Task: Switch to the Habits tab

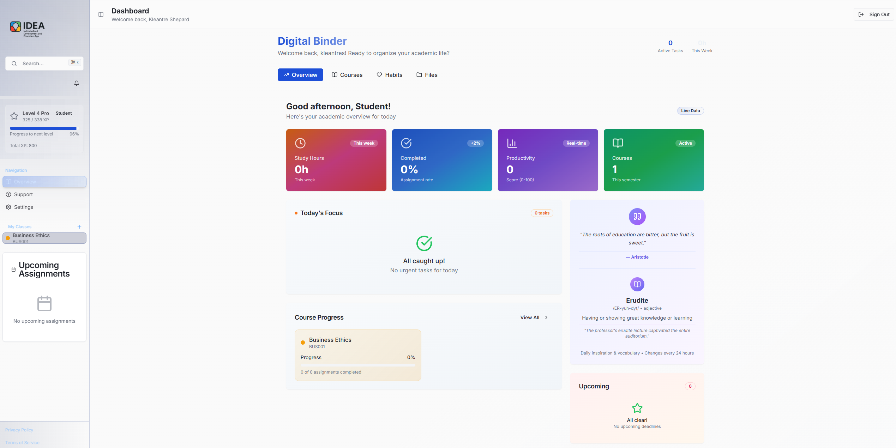Action: point(390,75)
